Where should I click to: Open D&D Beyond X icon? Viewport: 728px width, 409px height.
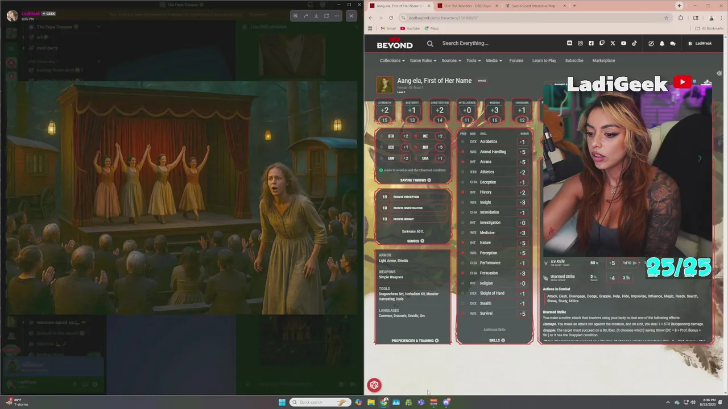pyautogui.click(x=613, y=43)
